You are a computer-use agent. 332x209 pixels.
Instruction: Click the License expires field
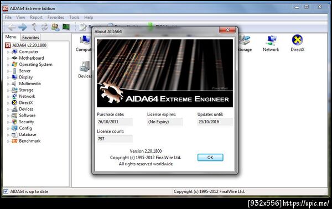pyautogui.click(x=165, y=122)
